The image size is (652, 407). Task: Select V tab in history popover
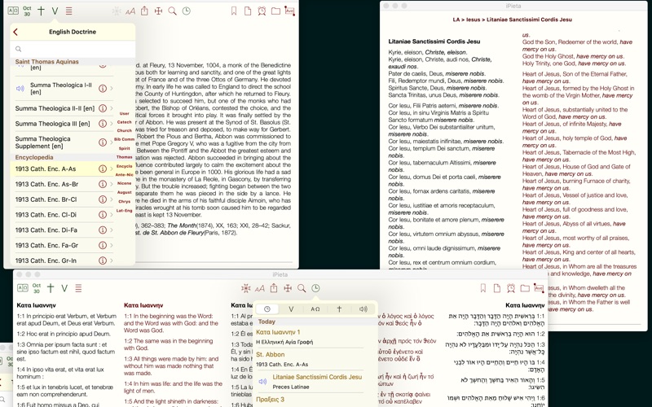pyautogui.click(x=291, y=309)
